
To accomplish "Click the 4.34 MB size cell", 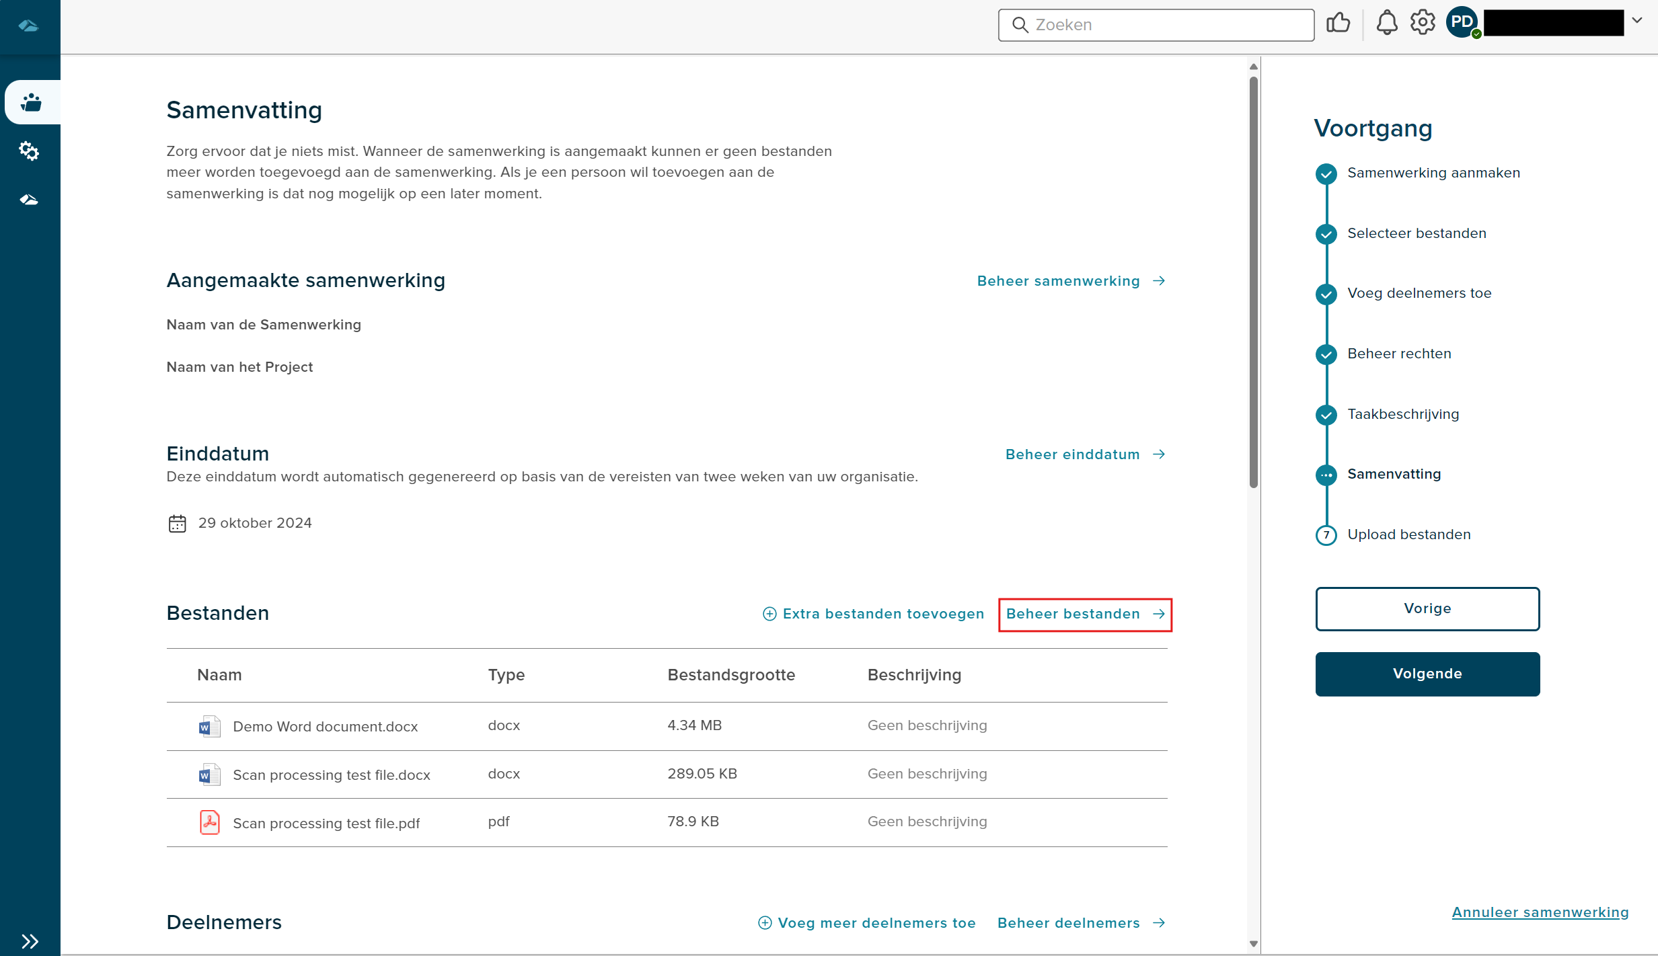I will [695, 725].
